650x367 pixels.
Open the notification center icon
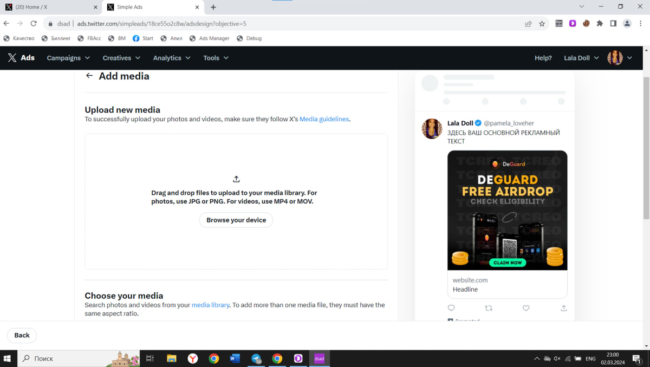click(636, 358)
